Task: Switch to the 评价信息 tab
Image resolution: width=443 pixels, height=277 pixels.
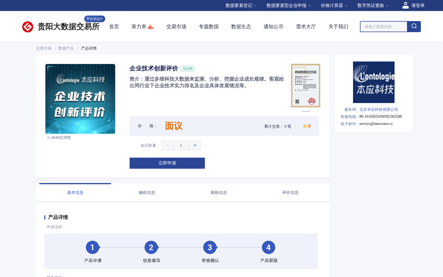Action: tap(290, 192)
